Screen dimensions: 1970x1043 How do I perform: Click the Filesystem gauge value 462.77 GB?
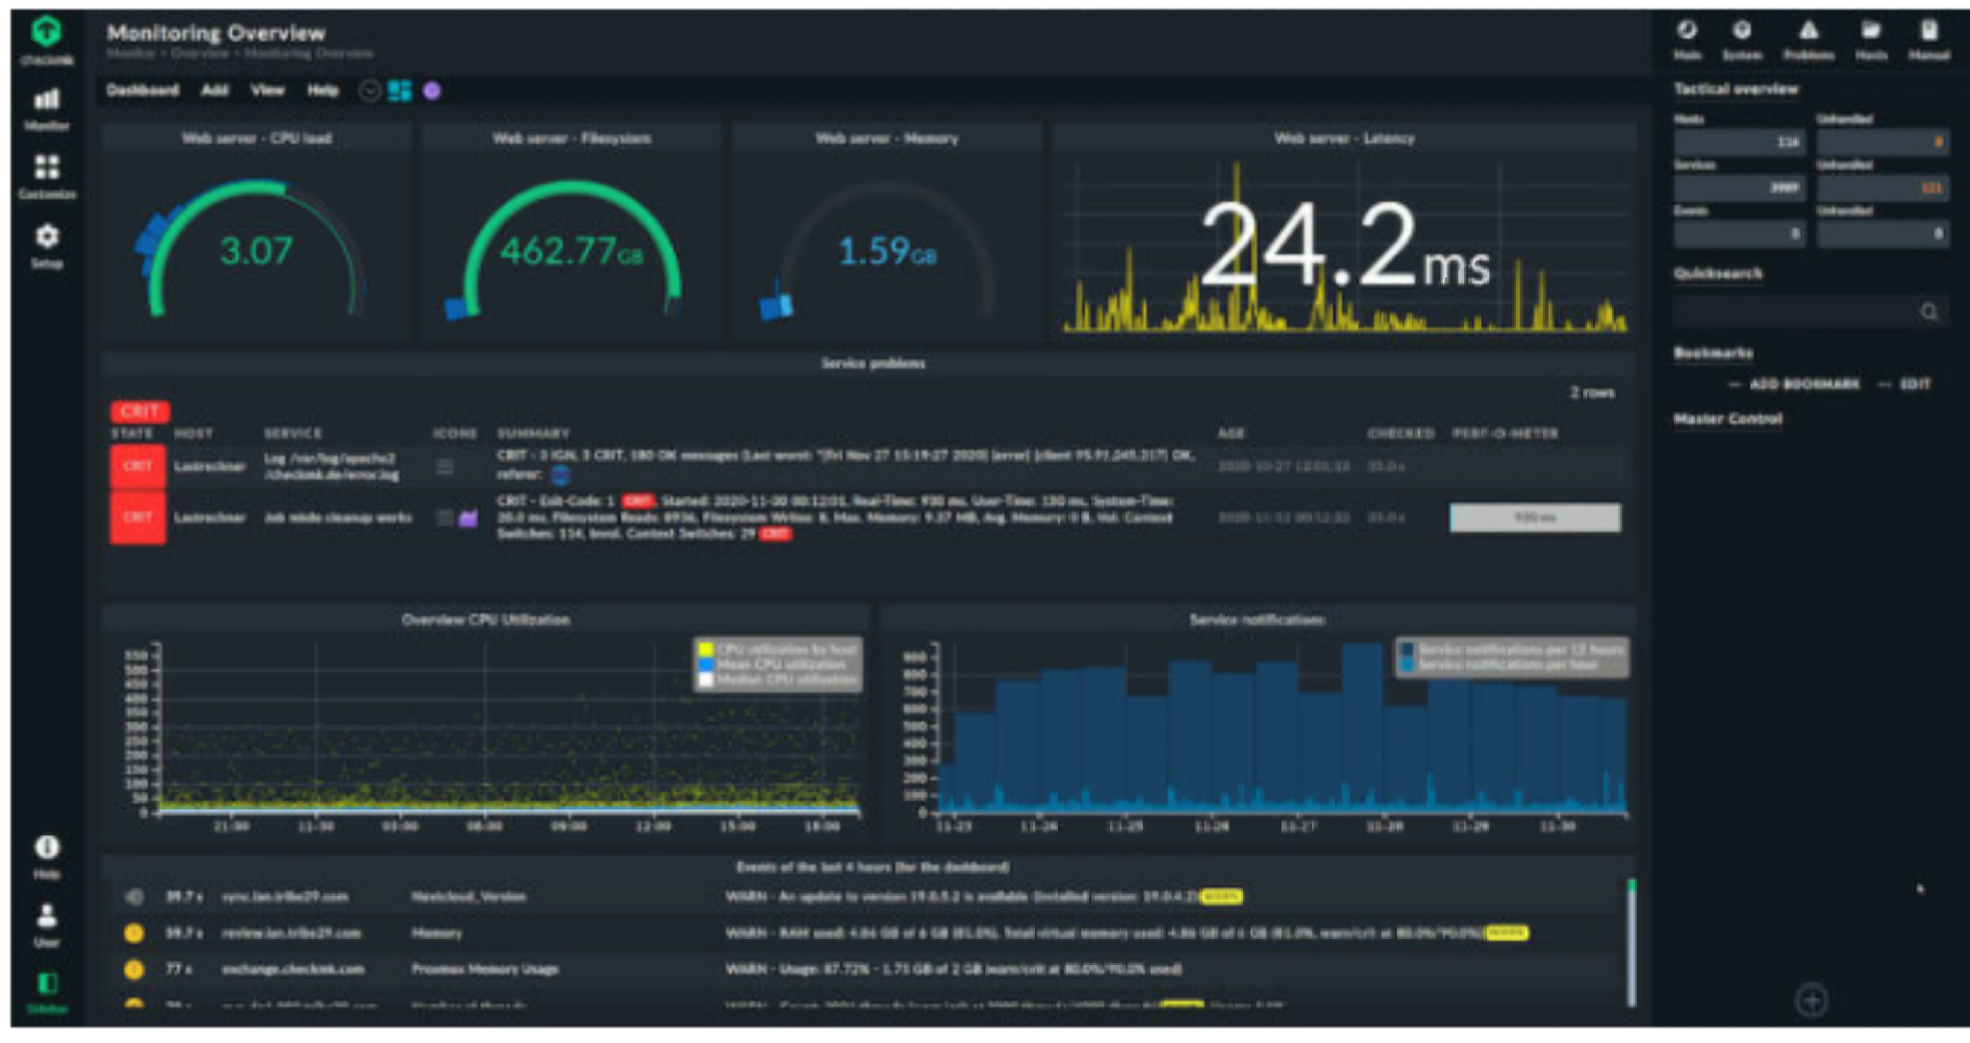571,251
